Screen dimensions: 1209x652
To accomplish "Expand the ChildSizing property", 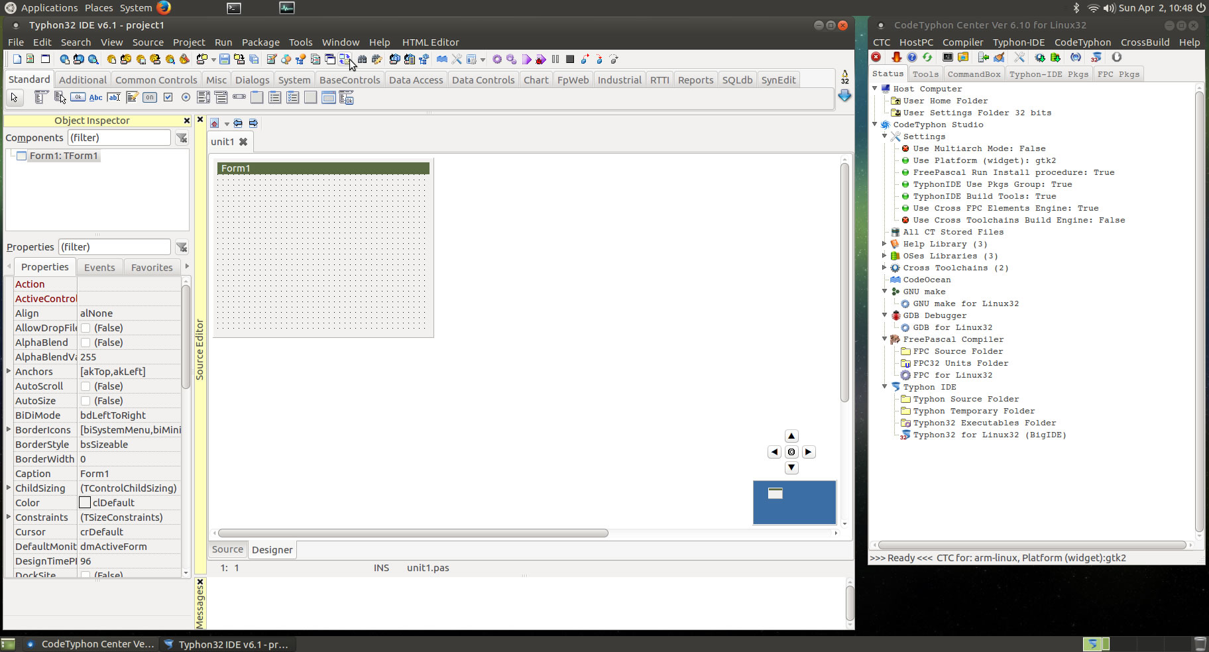I will click(9, 488).
